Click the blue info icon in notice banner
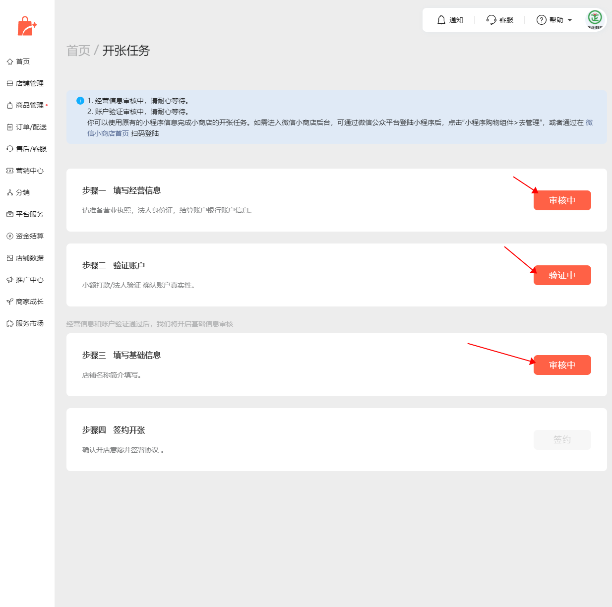 [80, 101]
